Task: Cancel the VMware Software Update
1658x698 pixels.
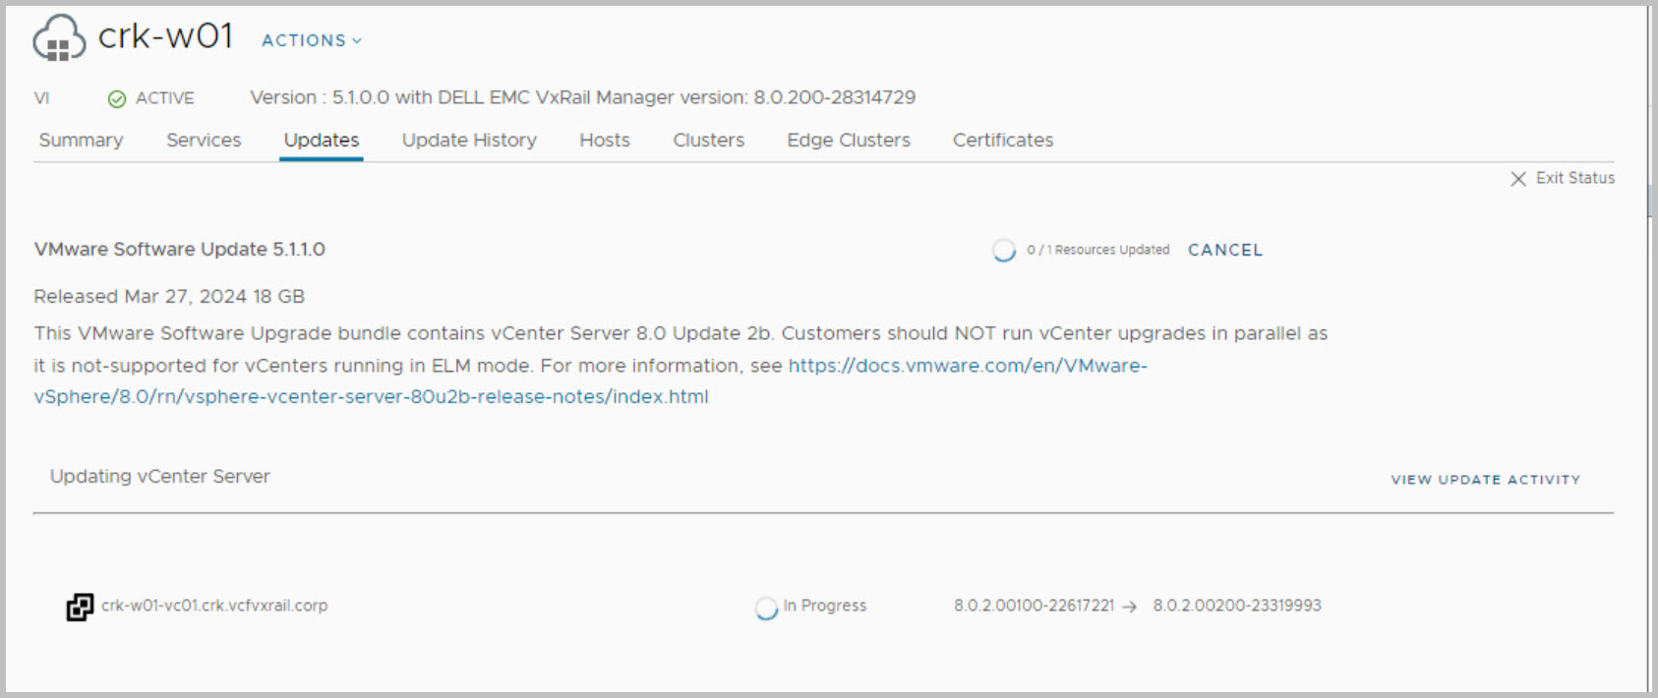Action: (1224, 250)
